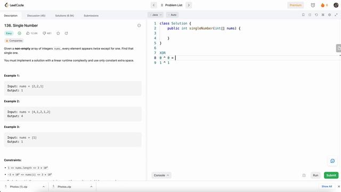
Task: Share the problem via share icon
Action: pyautogui.click(x=66, y=33)
